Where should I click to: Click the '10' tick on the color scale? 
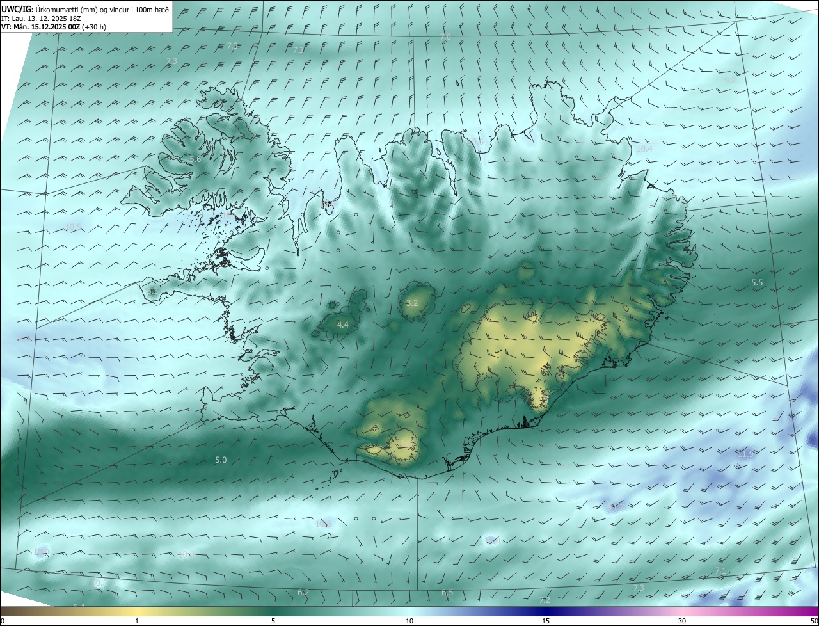pyautogui.click(x=409, y=622)
